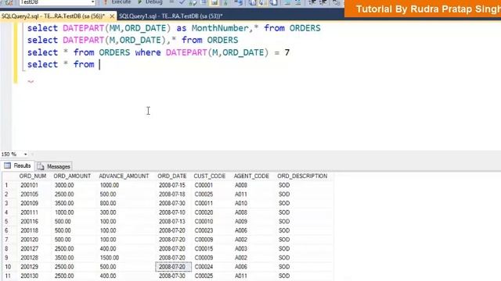Click the C00015 customer code cell
The height and width of the screenshot is (281, 501).
pyautogui.click(x=204, y=249)
